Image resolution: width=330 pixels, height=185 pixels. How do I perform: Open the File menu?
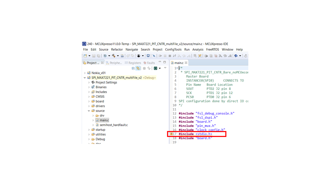(x=86, y=49)
